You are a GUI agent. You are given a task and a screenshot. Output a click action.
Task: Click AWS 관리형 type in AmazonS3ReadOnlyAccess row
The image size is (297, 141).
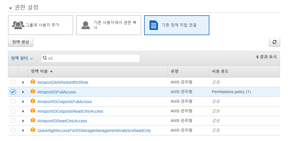tap(182, 121)
